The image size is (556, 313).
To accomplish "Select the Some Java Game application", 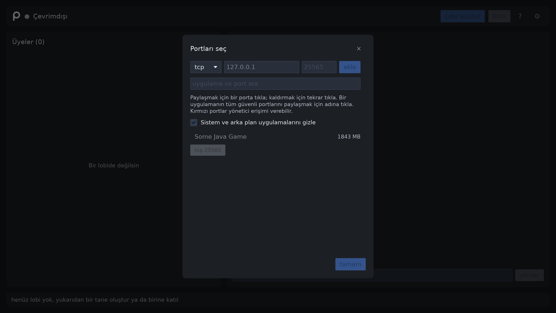I will [x=221, y=137].
